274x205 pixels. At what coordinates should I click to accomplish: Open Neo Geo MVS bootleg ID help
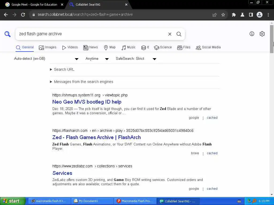pos(87,102)
